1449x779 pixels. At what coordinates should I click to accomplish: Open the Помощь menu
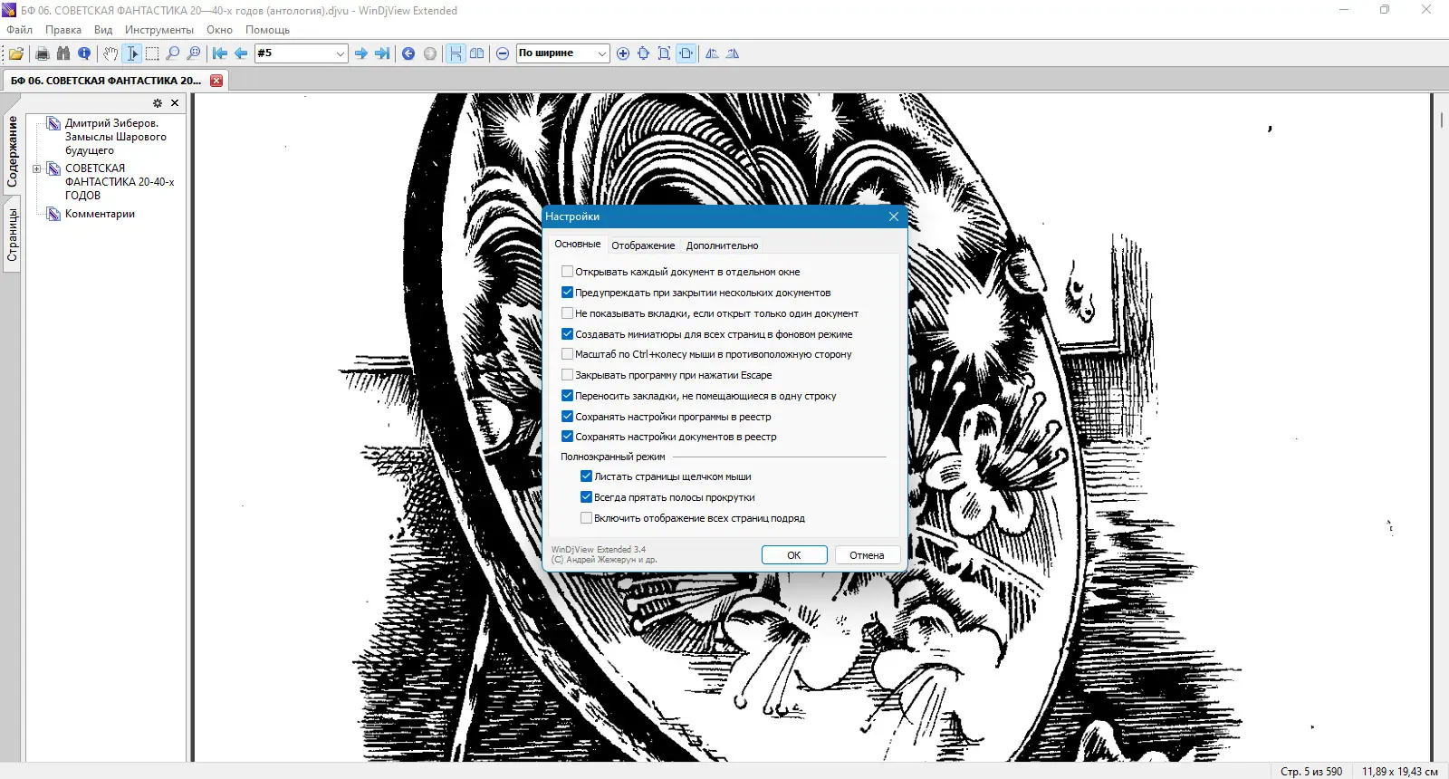click(267, 30)
